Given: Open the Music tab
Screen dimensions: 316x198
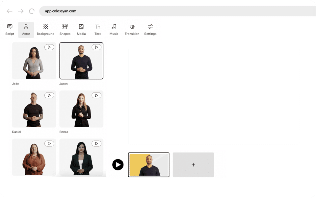Looking at the screenshot, I should pos(114,30).
